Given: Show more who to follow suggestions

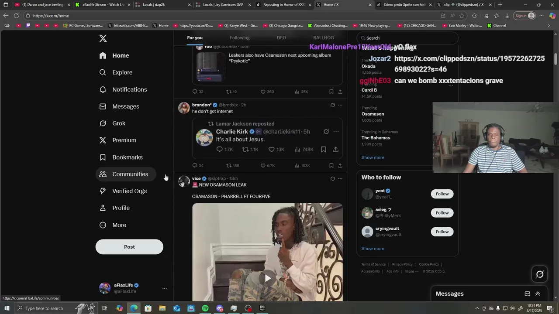Looking at the screenshot, I should click(x=373, y=249).
